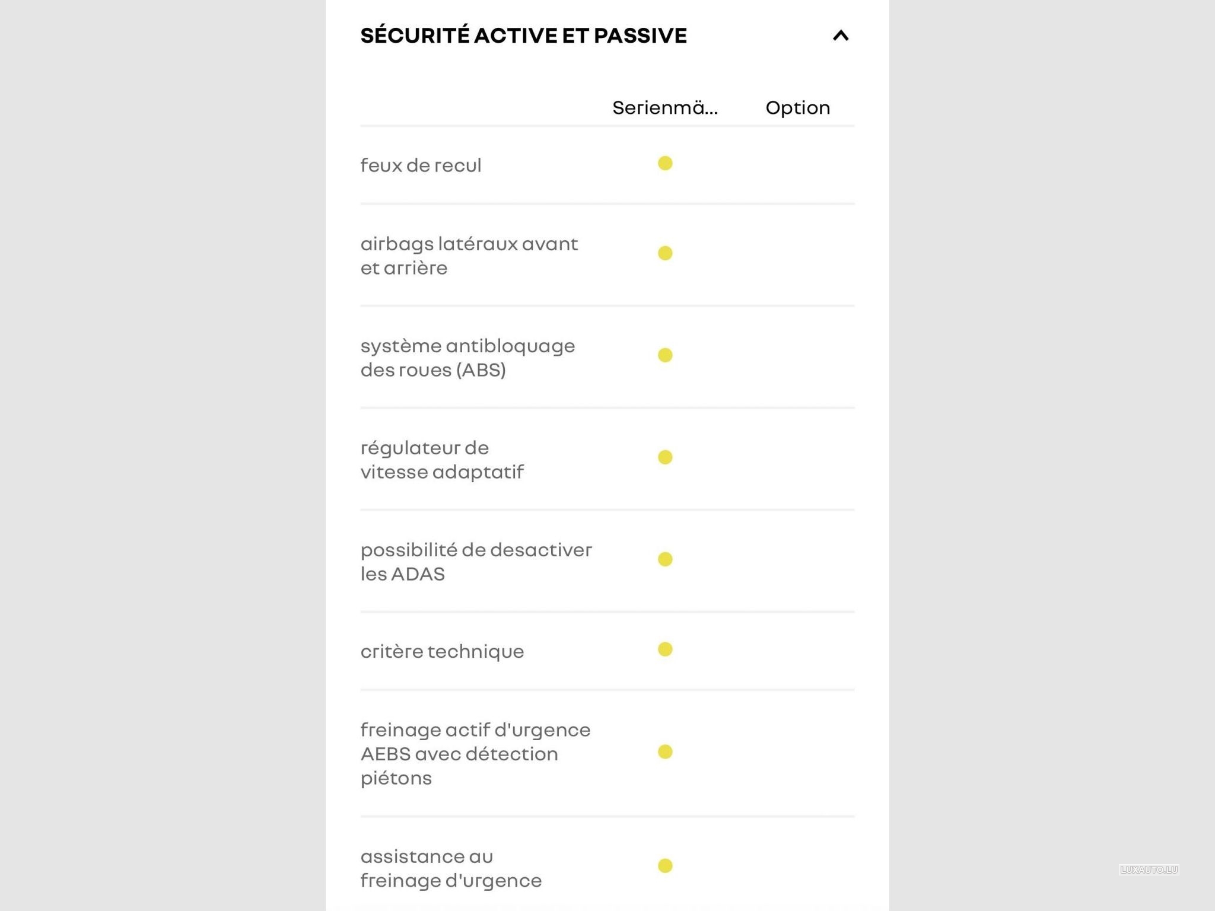
Task: Click the critère technique row label
Action: (x=442, y=652)
